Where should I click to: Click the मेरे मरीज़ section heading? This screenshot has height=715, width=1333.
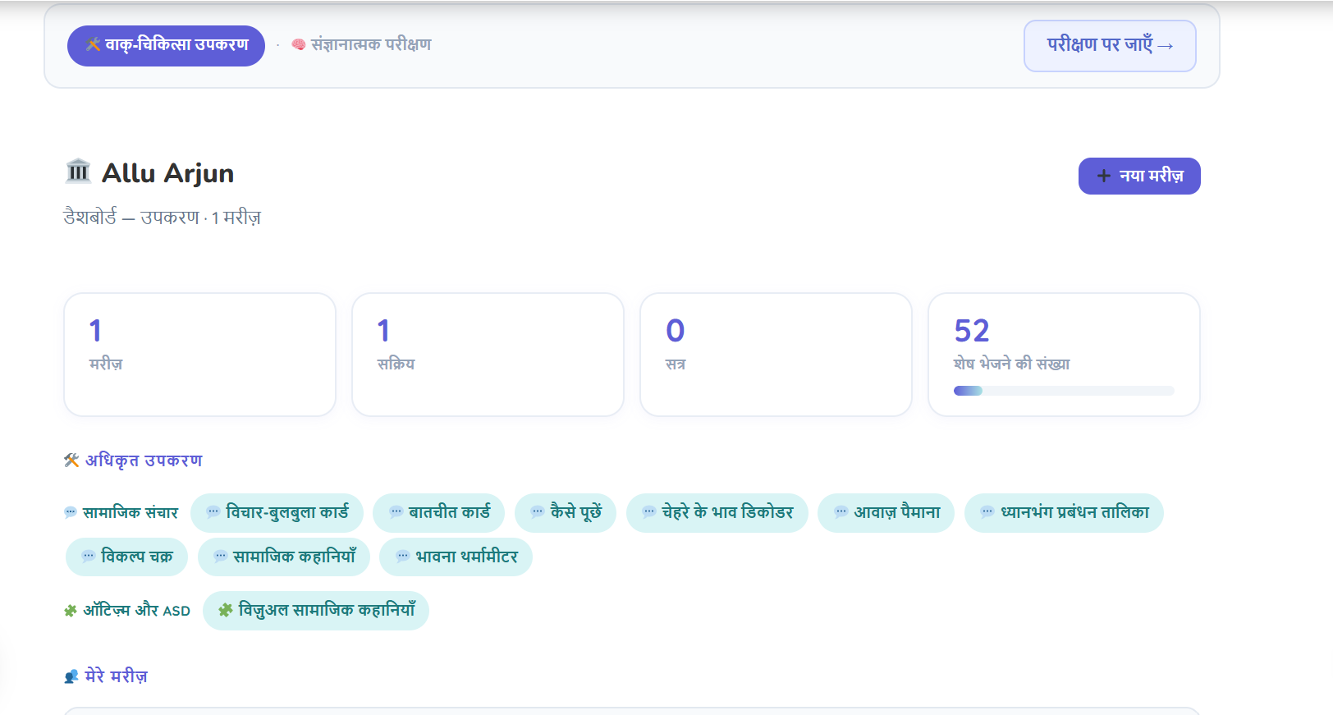(x=117, y=676)
